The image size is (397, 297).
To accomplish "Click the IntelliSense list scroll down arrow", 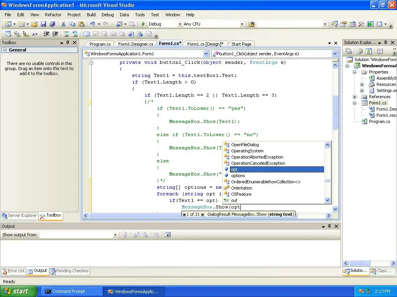I will click(x=327, y=200).
